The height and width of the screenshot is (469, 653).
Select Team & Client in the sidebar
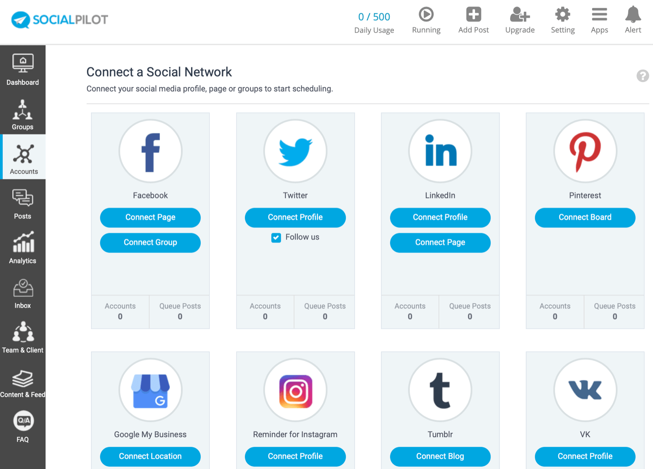click(23, 338)
